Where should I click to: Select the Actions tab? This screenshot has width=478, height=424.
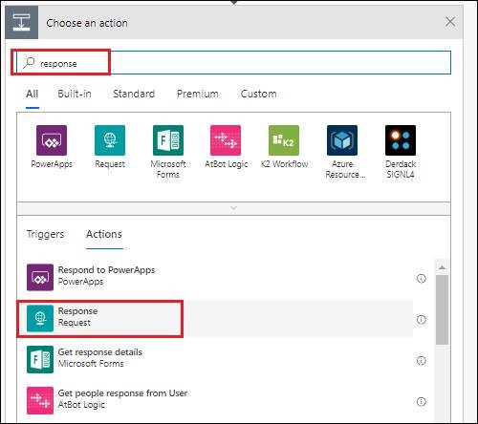click(x=104, y=234)
